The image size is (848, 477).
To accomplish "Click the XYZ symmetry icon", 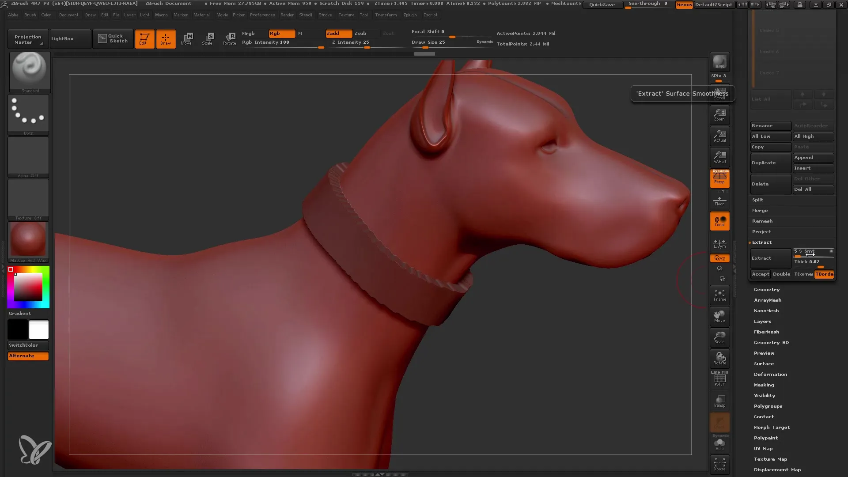I will [719, 258].
